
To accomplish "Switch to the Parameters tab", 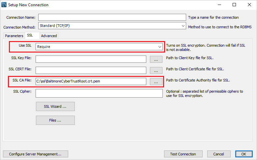I will click(14, 36).
